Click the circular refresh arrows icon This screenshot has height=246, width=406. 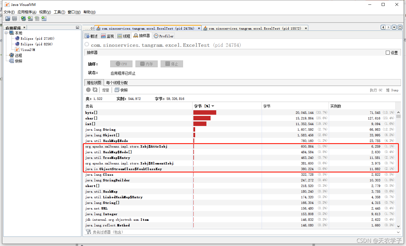coord(94,90)
